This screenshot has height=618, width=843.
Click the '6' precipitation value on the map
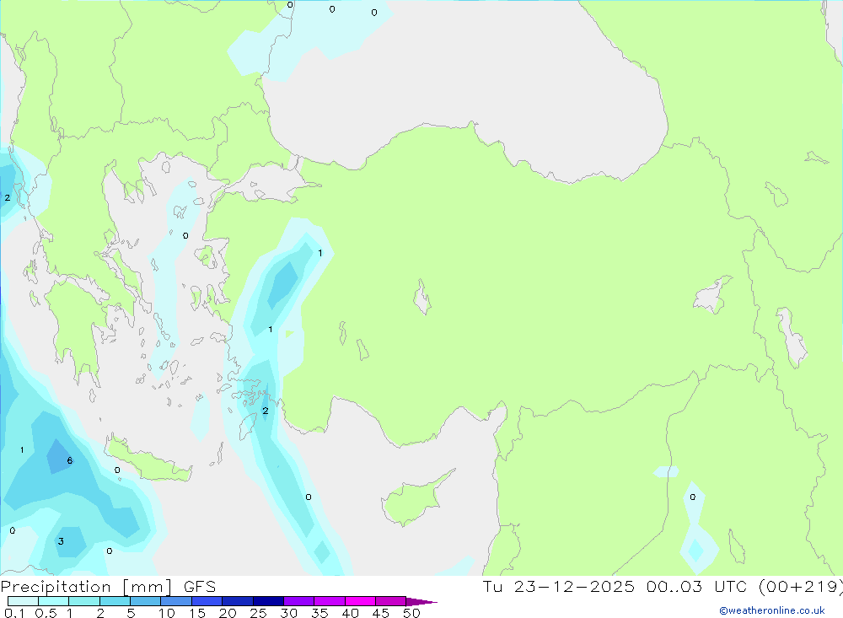(x=69, y=460)
